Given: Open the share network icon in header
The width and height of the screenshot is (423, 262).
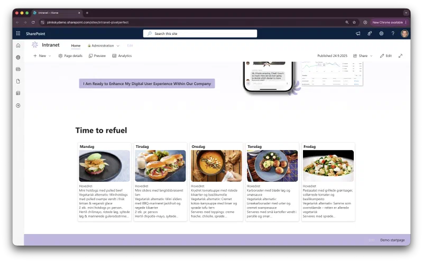Looking at the screenshot, I should [370, 33].
